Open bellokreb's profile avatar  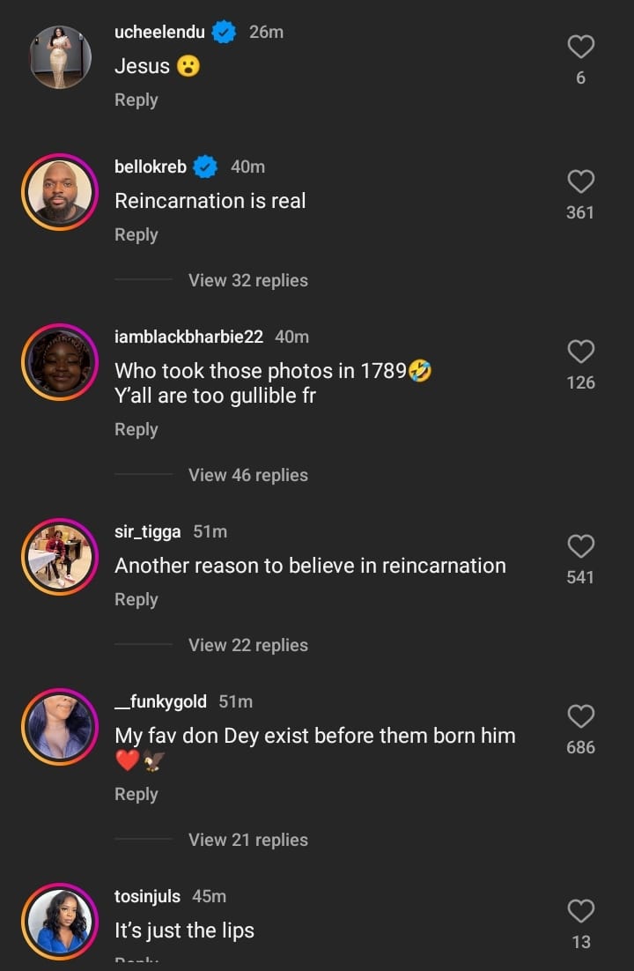(x=60, y=192)
